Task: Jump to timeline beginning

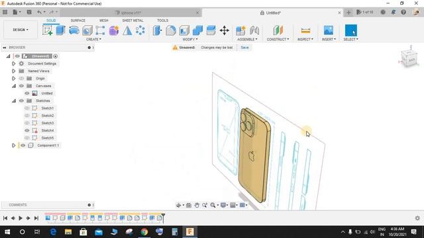Action: 5,218
